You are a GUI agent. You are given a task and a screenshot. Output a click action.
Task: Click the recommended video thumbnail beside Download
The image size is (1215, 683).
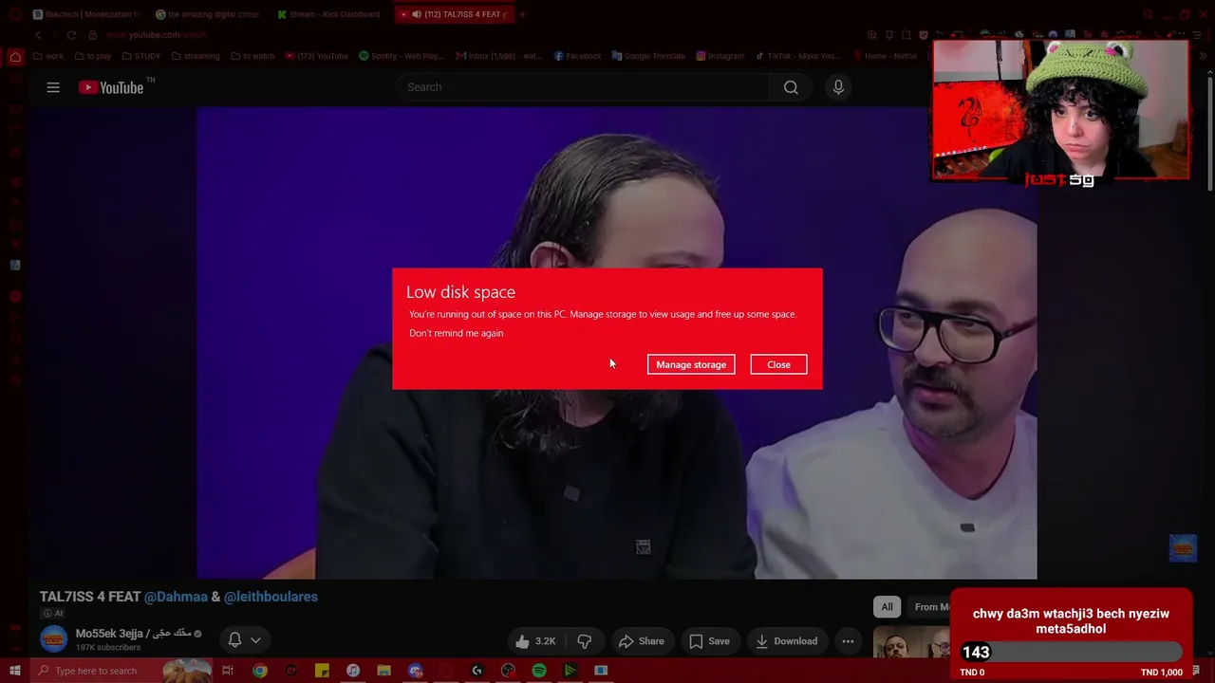pos(910,641)
